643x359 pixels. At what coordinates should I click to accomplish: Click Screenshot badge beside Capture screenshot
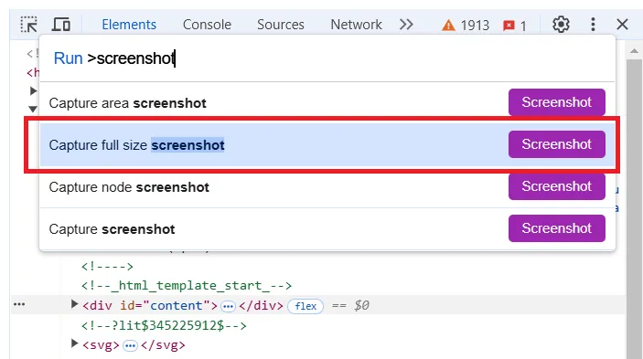[556, 228]
